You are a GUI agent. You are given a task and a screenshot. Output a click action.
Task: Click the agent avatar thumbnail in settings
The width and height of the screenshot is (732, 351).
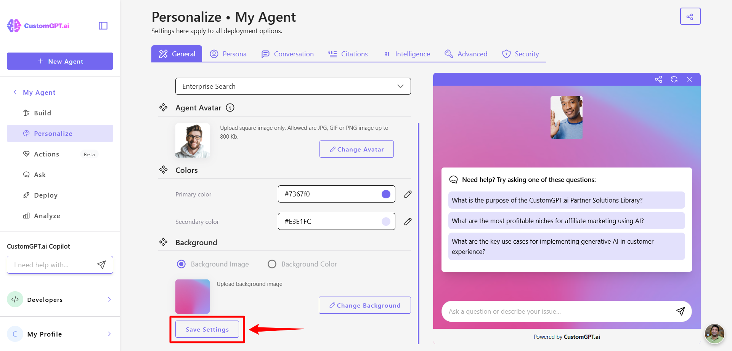[x=193, y=140]
